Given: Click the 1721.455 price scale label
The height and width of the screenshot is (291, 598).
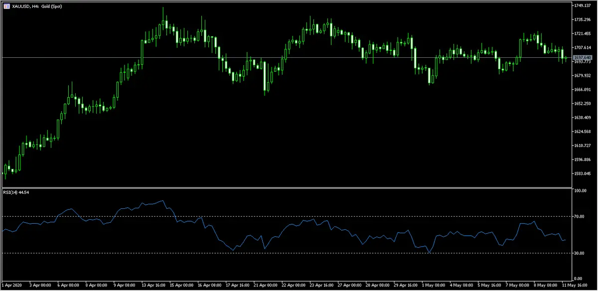Looking at the screenshot, I should [582, 33].
